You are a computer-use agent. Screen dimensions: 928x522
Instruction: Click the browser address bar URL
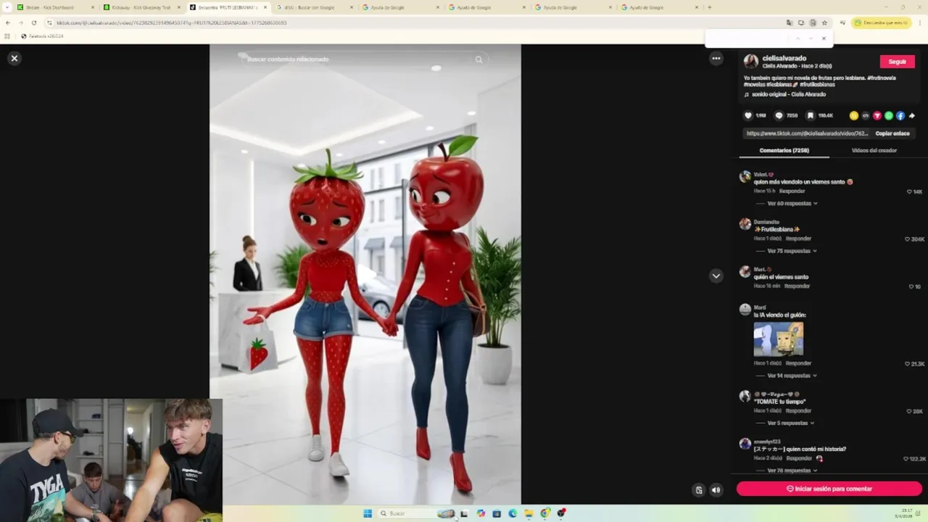(171, 22)
